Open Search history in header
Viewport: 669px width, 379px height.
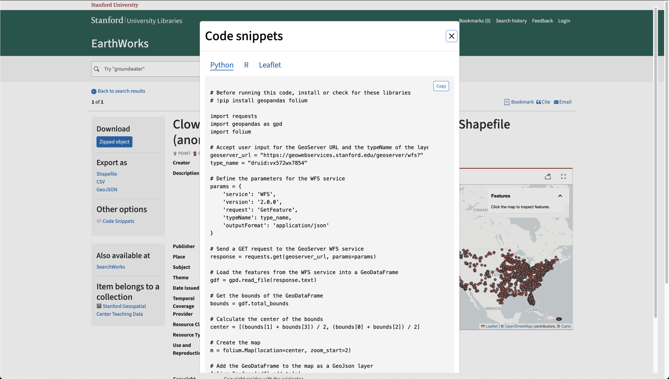coord(511,21)
